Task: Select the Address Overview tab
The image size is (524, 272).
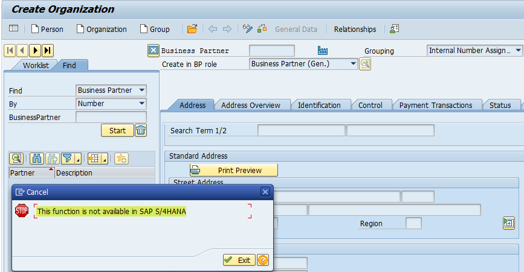Action: pyautogui.click(x=251, y=106)
